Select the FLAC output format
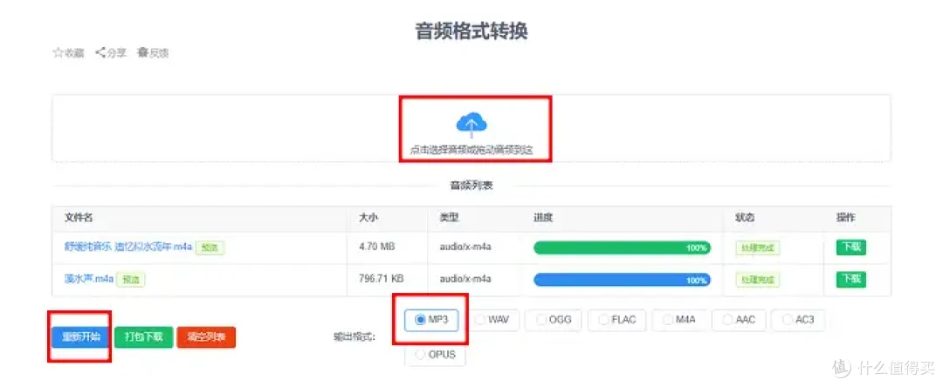The height and width of the screenshot is (387, 943). 616,320
